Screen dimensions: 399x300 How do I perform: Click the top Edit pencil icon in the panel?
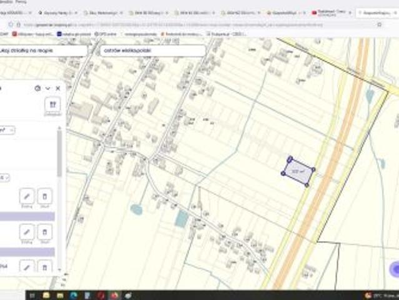(x=27, y=196)
